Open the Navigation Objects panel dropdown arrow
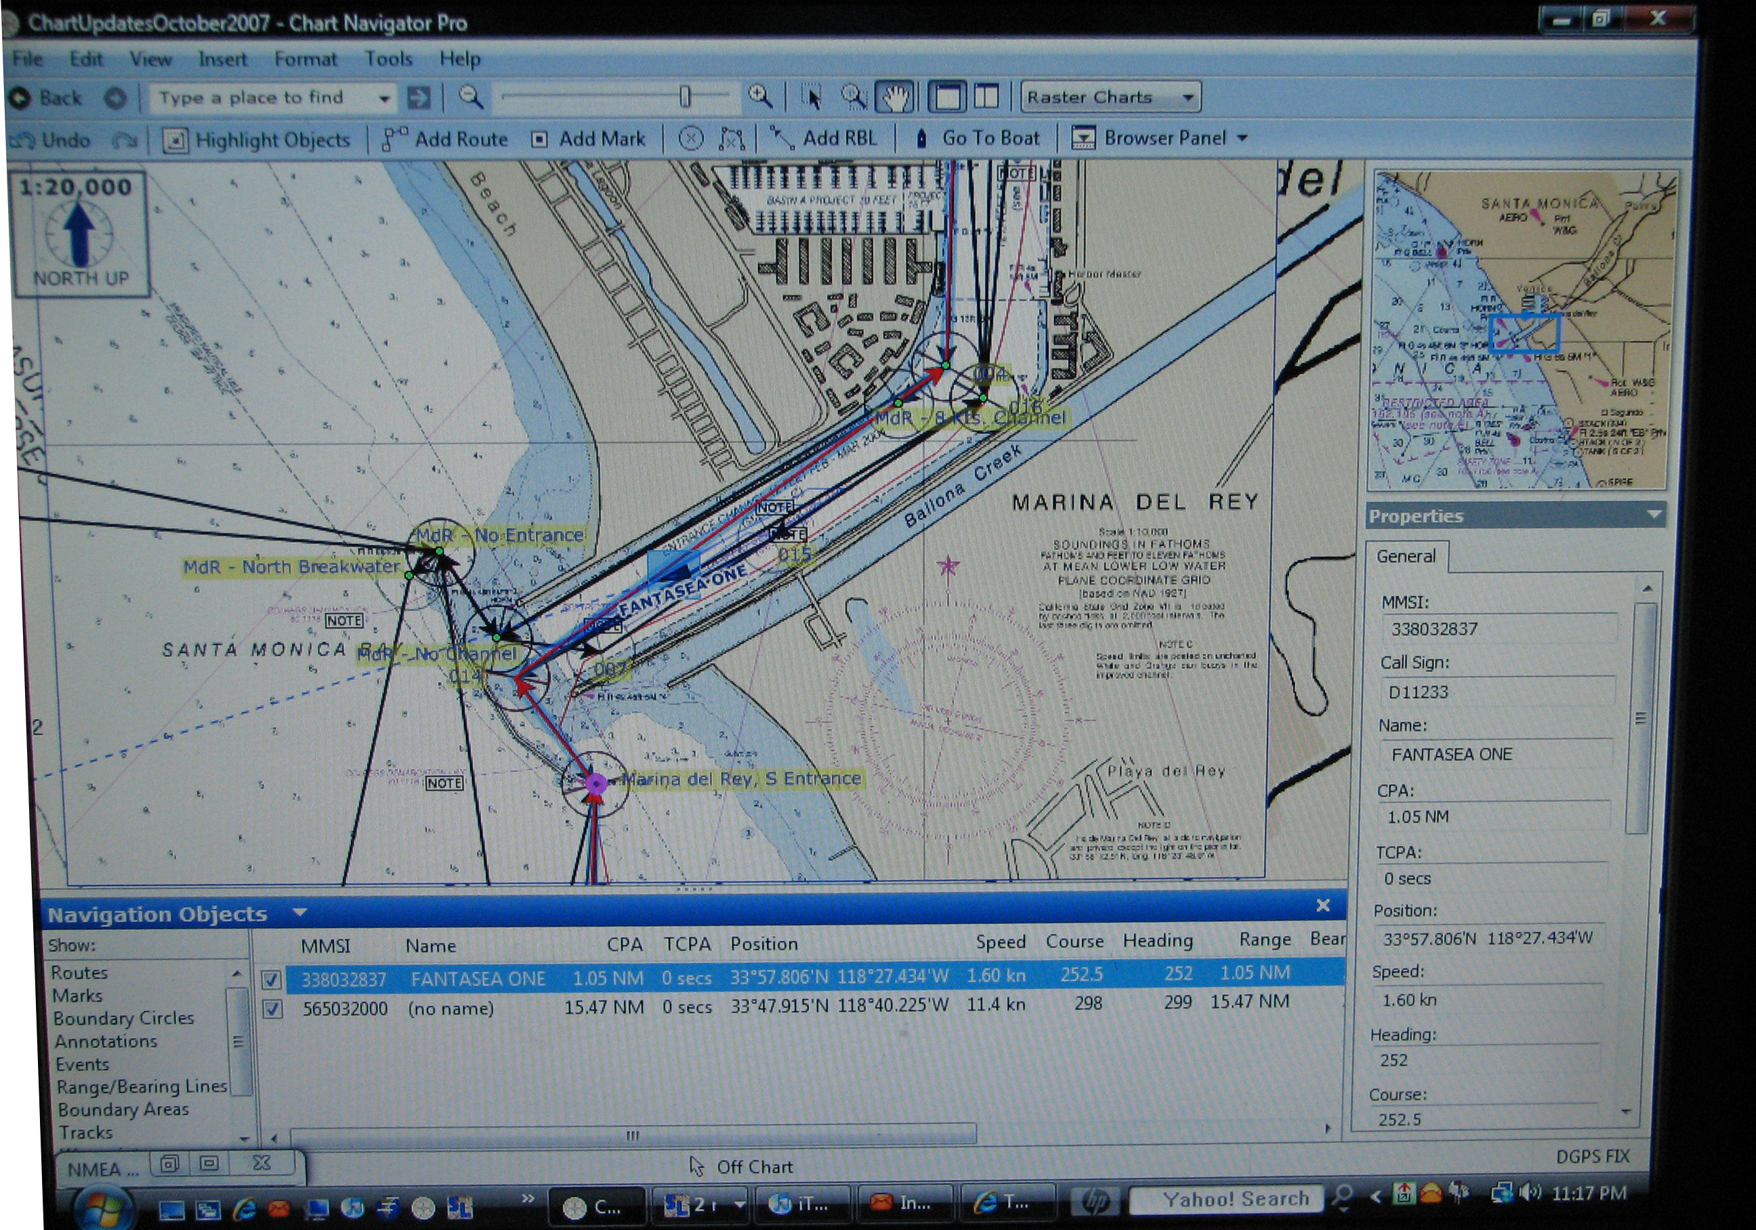The height and width of the screenshot is (1230, 1756). 300,912
